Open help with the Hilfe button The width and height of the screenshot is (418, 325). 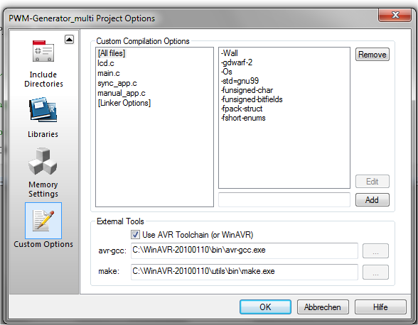(x=380, y=307)
